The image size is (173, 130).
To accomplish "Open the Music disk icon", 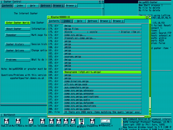I will click(73, 121).
